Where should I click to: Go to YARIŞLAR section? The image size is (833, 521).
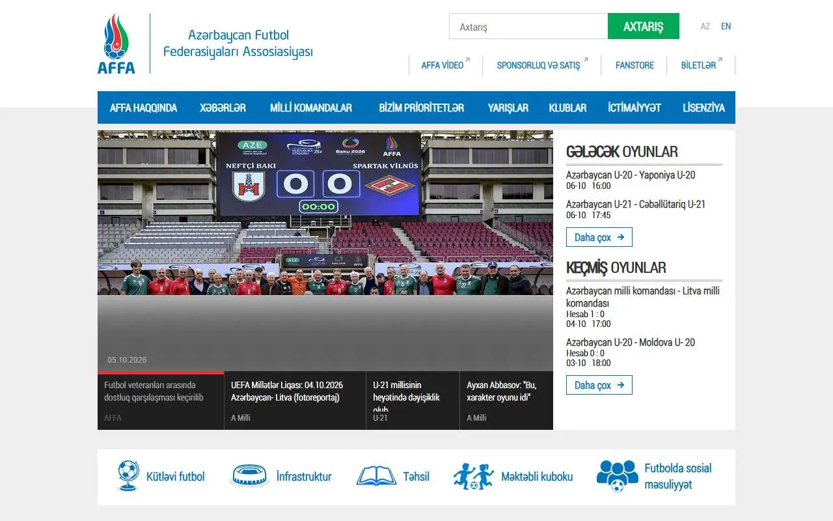508,107
